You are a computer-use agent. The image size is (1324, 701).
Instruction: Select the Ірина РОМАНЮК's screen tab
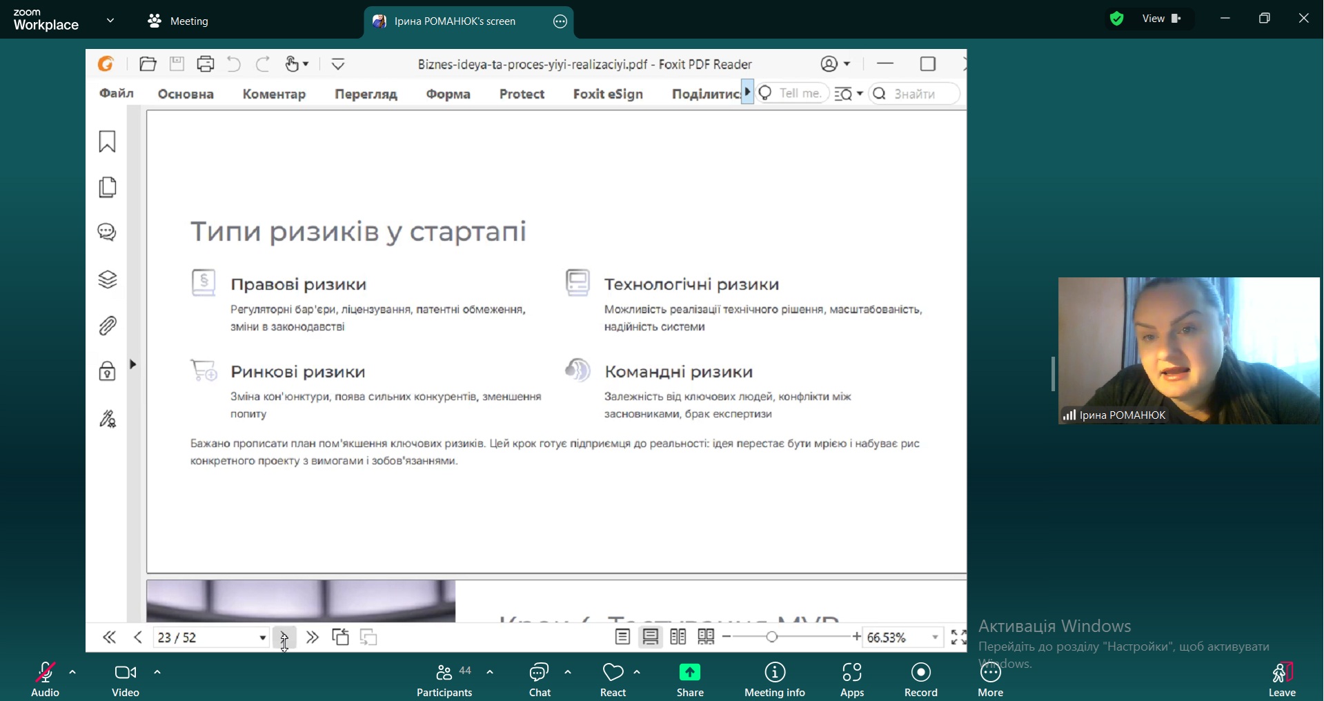point(455,21)
